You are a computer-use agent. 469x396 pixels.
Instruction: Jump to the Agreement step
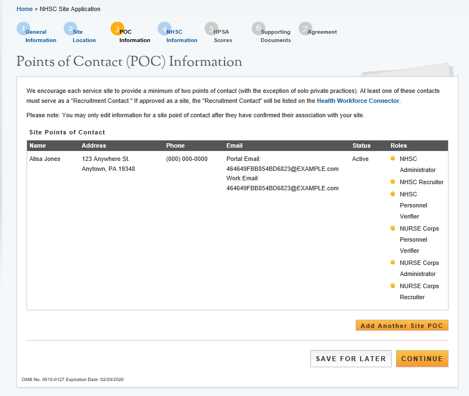coord(322,32)
